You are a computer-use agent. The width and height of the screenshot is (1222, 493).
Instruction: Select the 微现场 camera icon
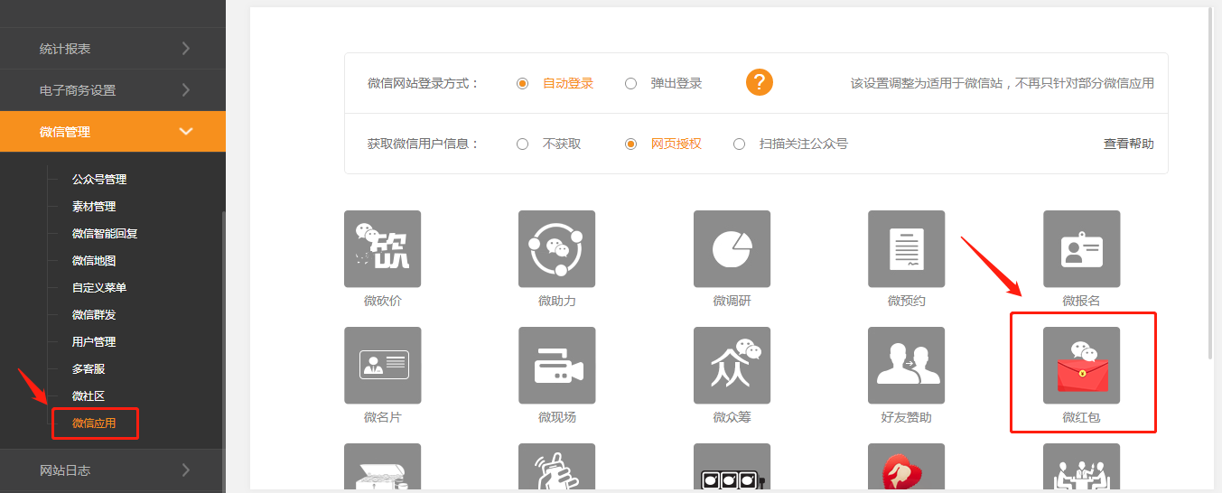point(556,366)
